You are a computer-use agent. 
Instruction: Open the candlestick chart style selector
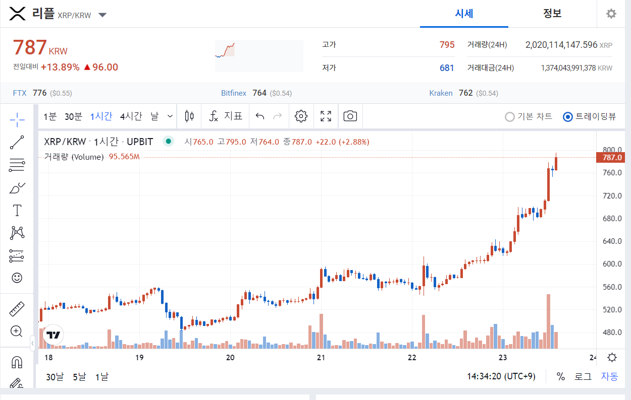tap(189, 116)
